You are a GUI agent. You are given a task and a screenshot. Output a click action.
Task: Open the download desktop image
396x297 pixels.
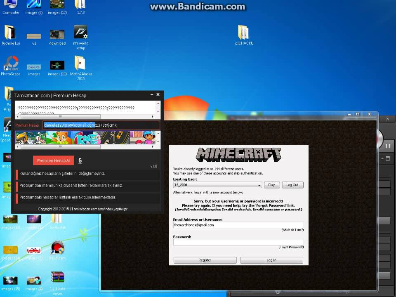pyautogui.click(x=57, y=38)
